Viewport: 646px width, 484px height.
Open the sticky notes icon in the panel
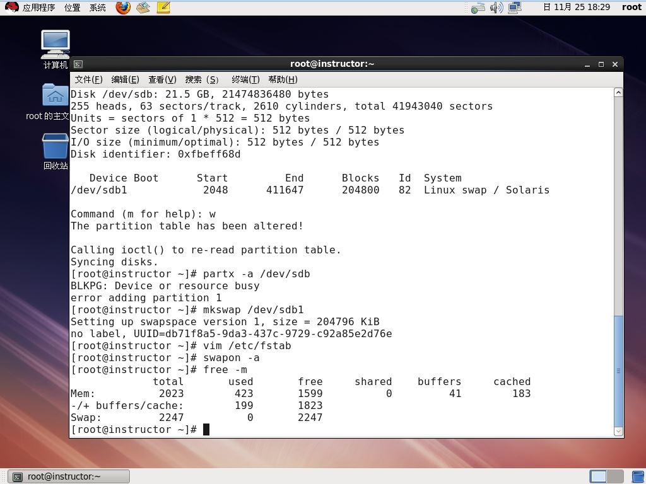pyautogui.click(x=163, y=8)
